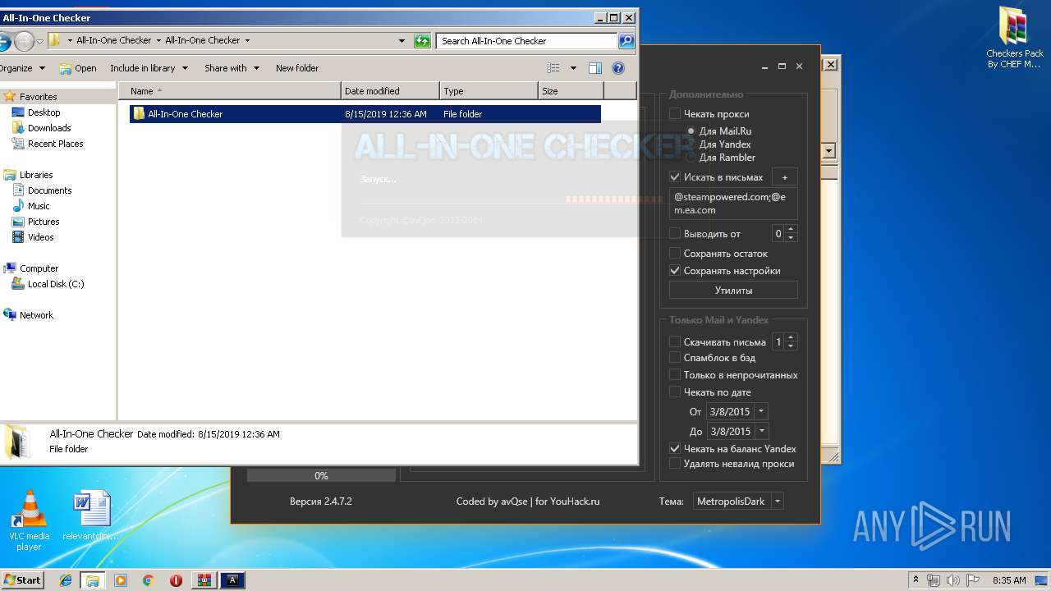This screenshot has height=591, width=1051.
Task: Sort by the Name column header
Action: [x=230, y=91]
